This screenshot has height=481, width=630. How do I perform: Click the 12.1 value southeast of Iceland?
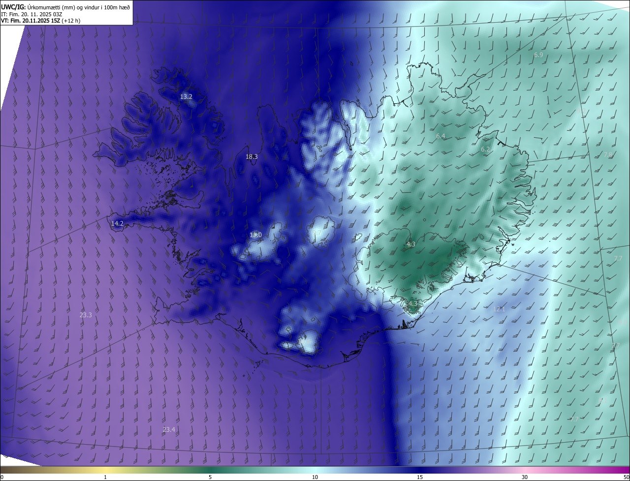coord(499,309)
